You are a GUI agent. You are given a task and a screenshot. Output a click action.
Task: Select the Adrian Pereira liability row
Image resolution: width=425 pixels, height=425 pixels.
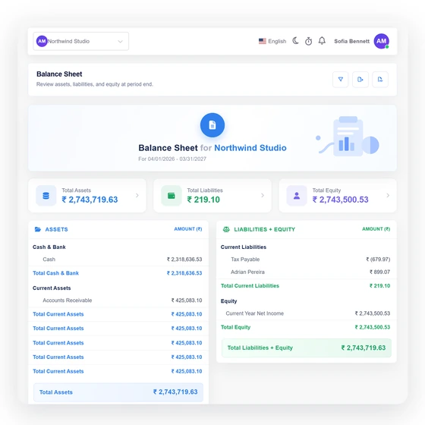[307, 272]
